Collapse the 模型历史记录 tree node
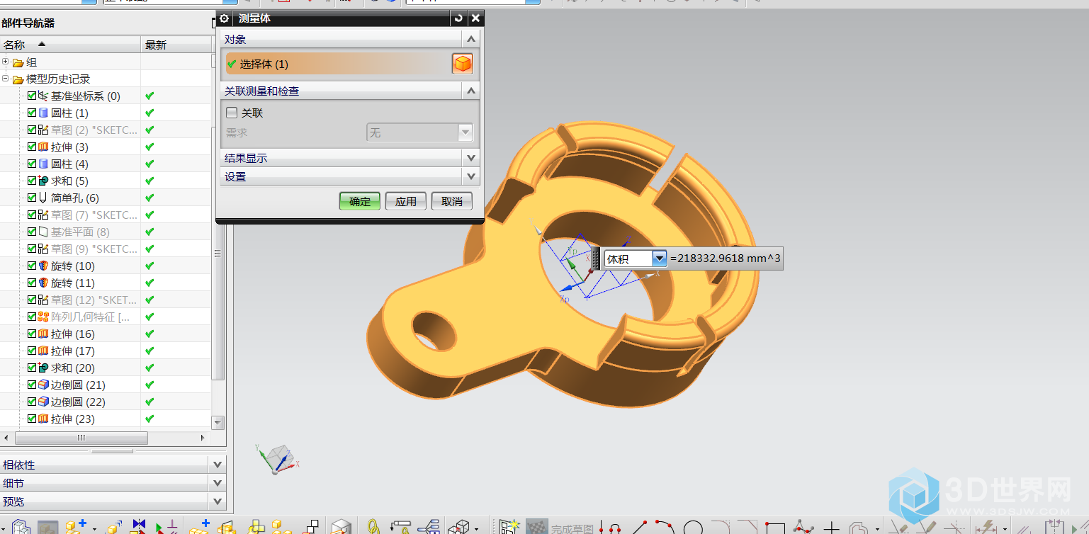1089x534 pixels. (x=6, y=79)
